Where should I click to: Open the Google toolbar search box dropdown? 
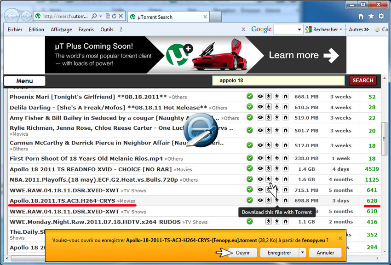[299, 29]
